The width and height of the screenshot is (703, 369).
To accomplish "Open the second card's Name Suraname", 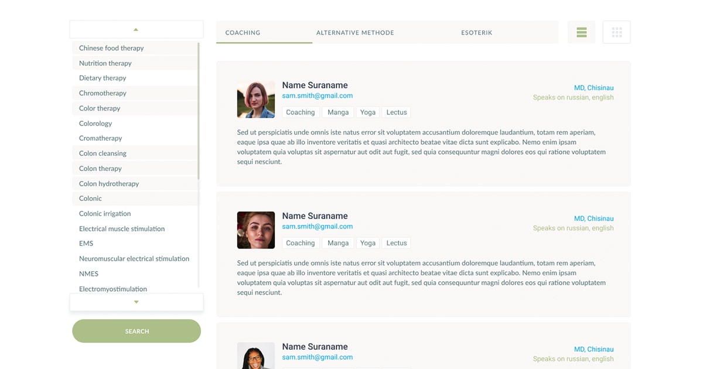I will (x=315, y=216).
